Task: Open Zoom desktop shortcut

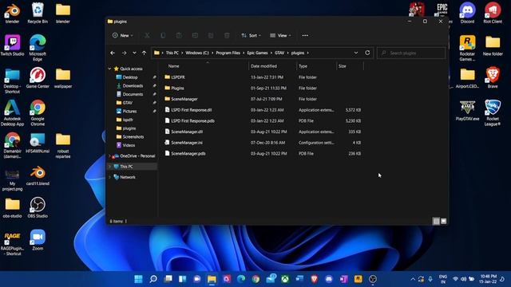Action: [x=38, y=240]
